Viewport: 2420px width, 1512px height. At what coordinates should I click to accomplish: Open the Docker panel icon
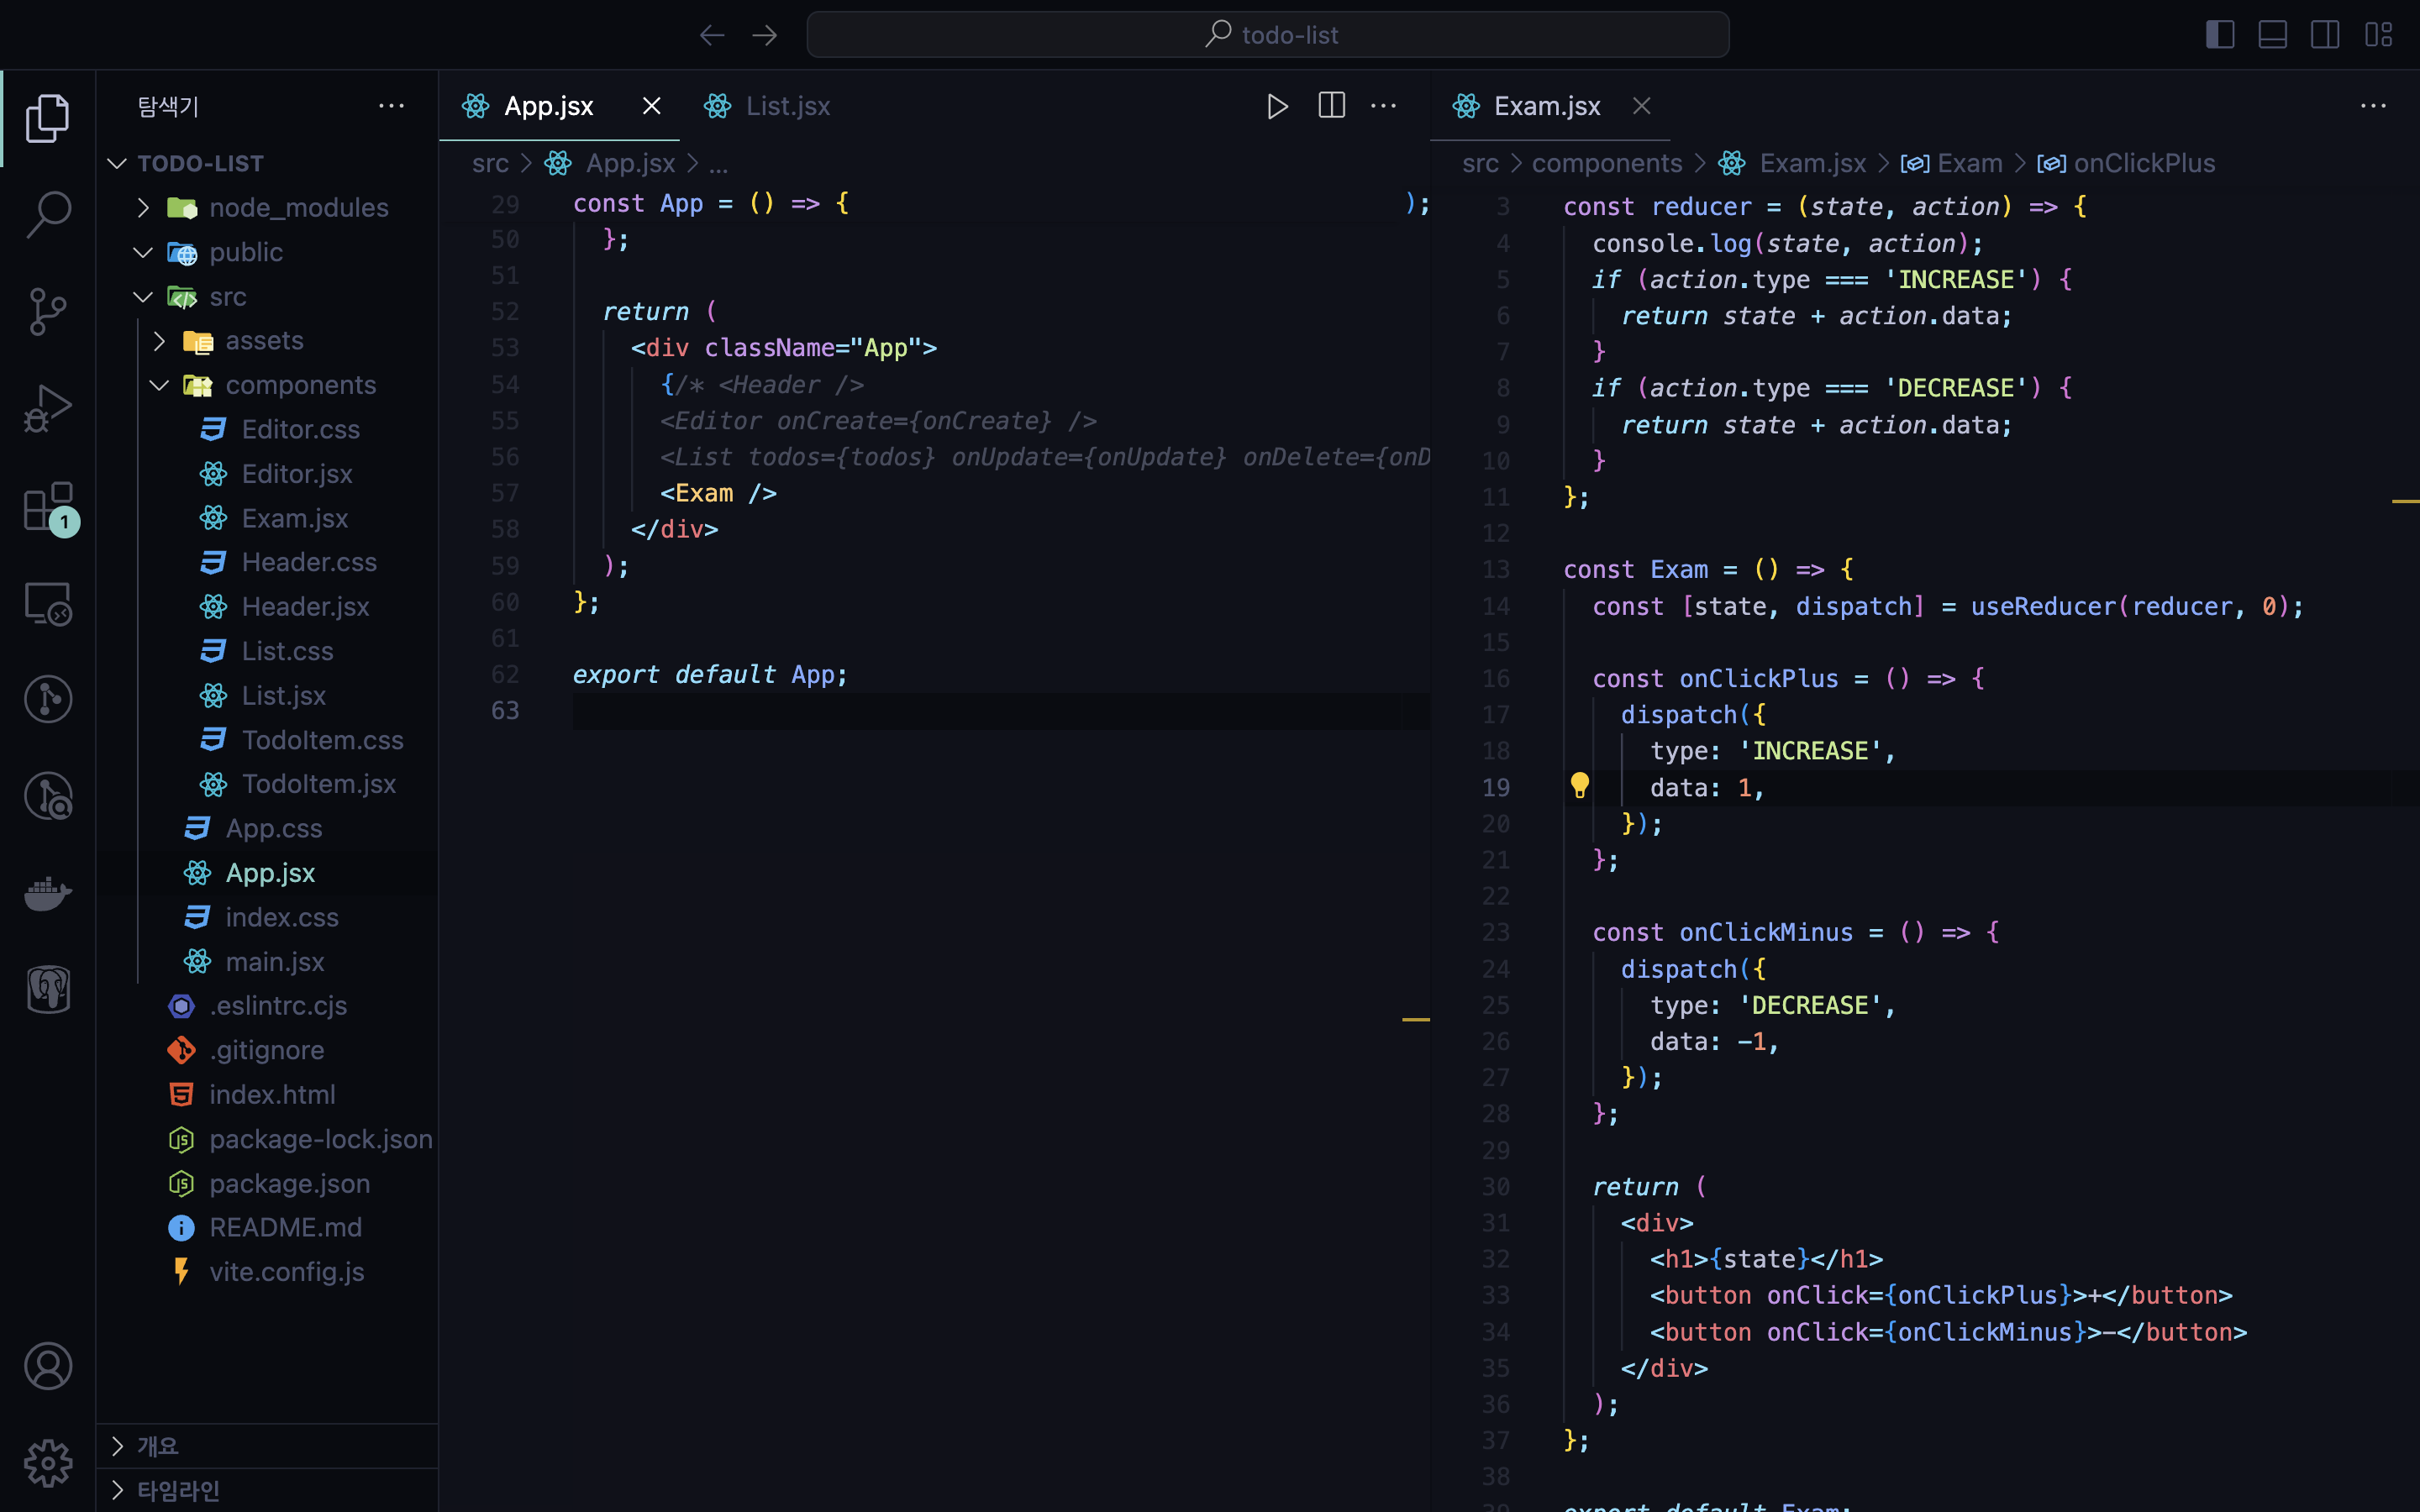[x=48, y=892]
